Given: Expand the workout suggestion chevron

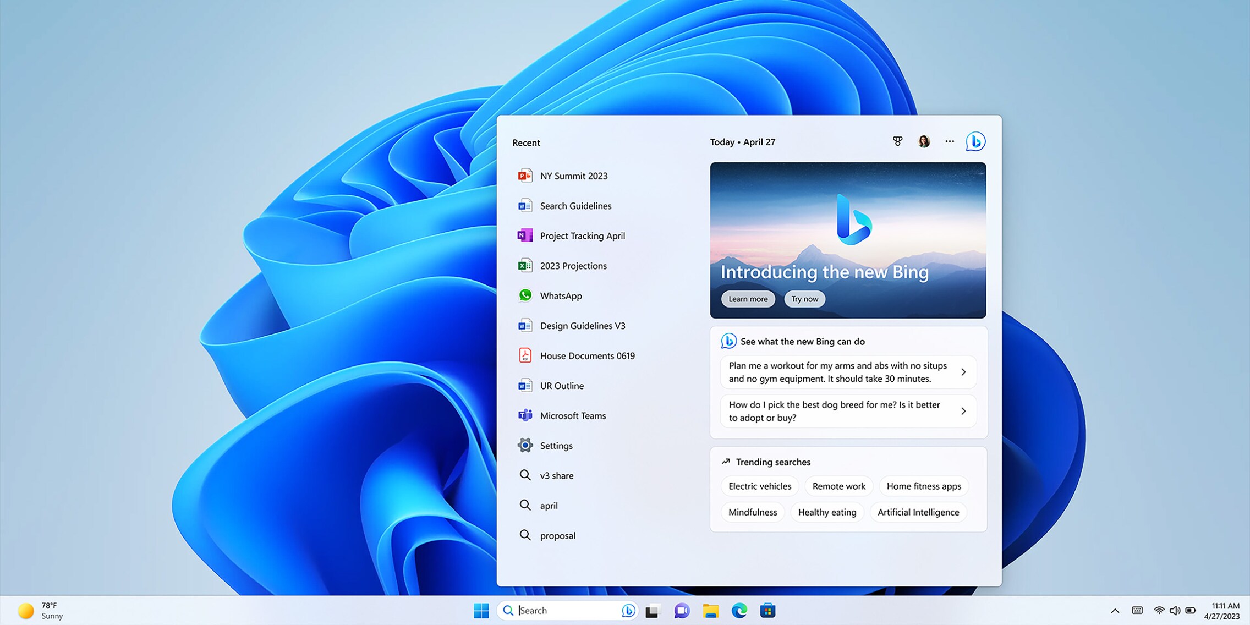Looking at the screenshot, I should 963,372.
